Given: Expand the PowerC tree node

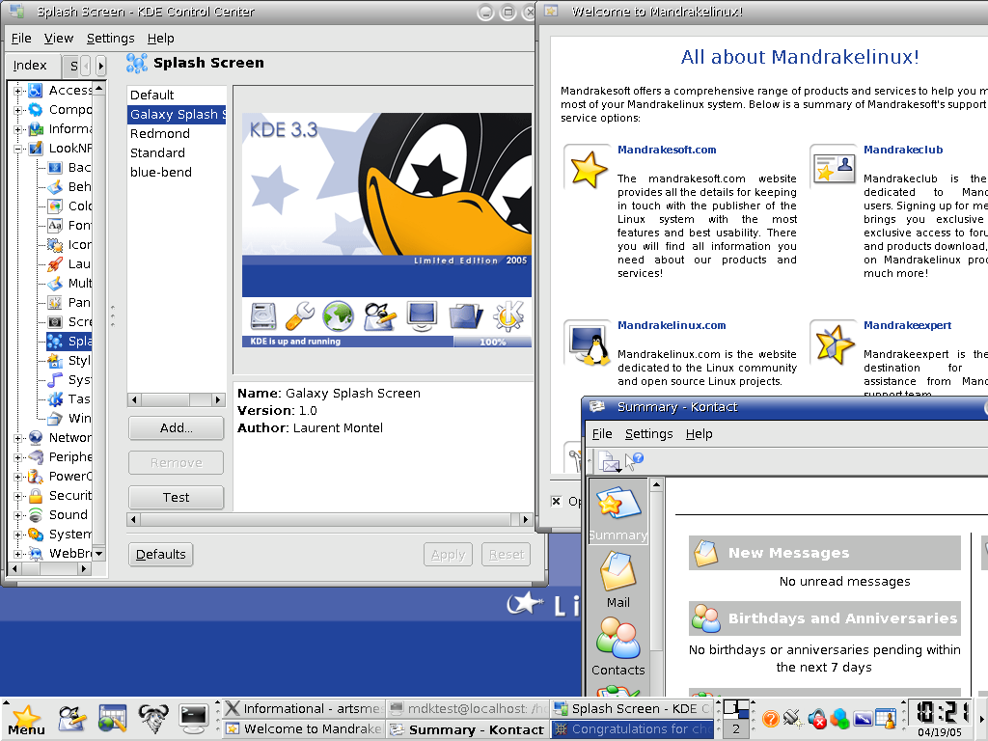Looking at the screenshot, I should pos(17,477).
